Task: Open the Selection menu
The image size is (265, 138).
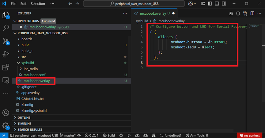Action: tap(38, 4)
